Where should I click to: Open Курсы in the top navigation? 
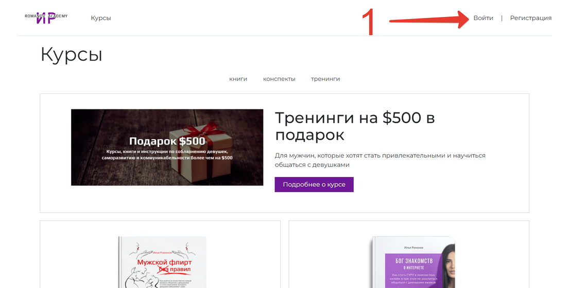click(x=101, y=18)
